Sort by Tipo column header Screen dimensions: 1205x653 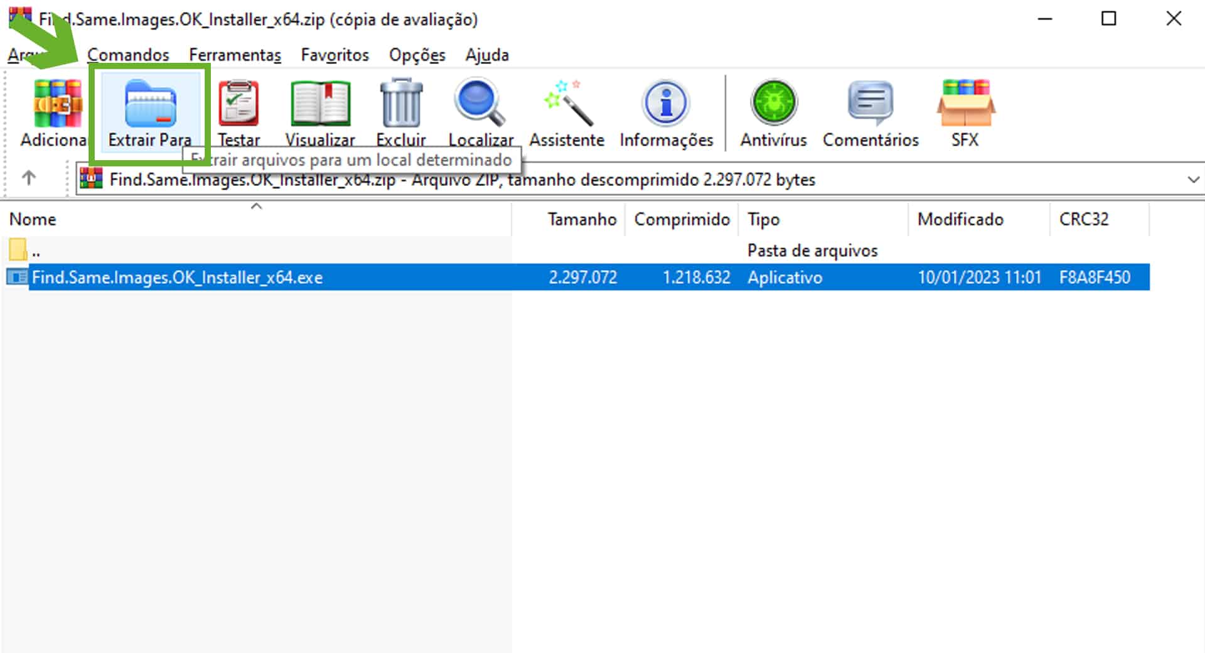coord(823,219)
